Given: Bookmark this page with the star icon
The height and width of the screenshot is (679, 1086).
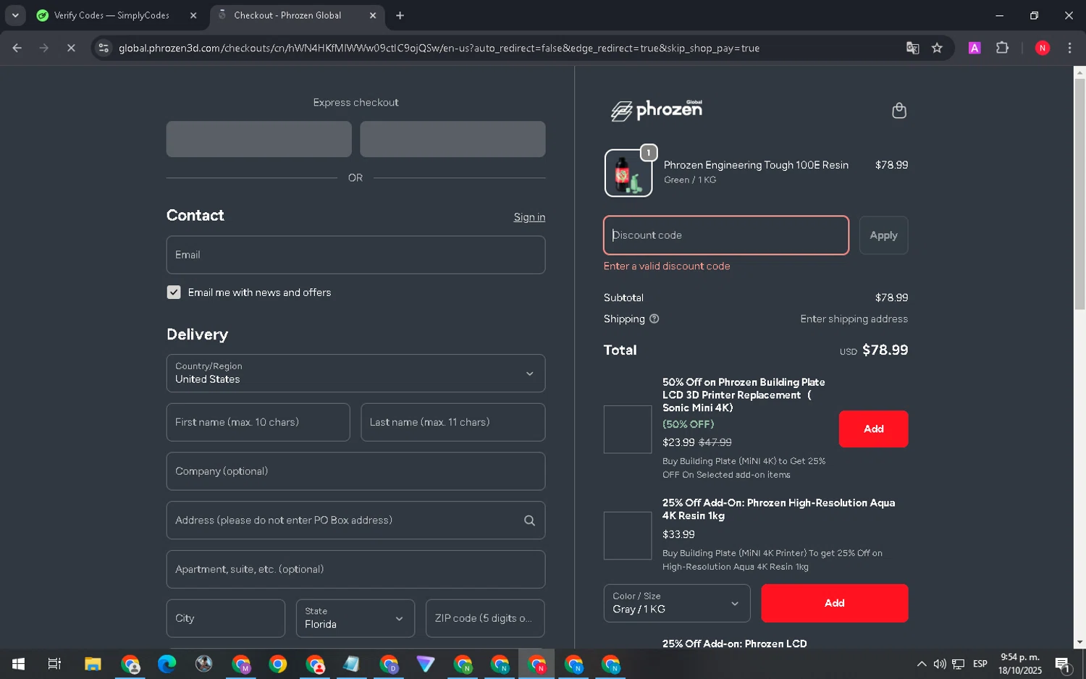Looking at the screenshot, I should pyautogui.click(x=937, y=48).
